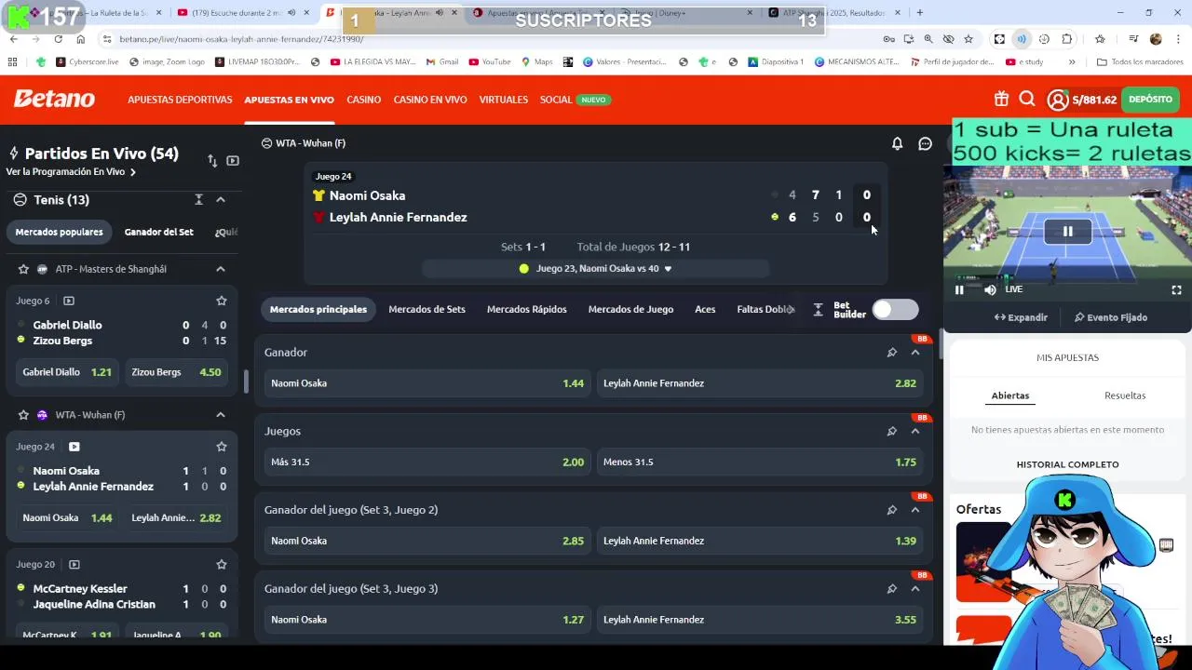Open the Chrome three-dot menu
Screen dimensions: 1192x670
point(1178,39)
